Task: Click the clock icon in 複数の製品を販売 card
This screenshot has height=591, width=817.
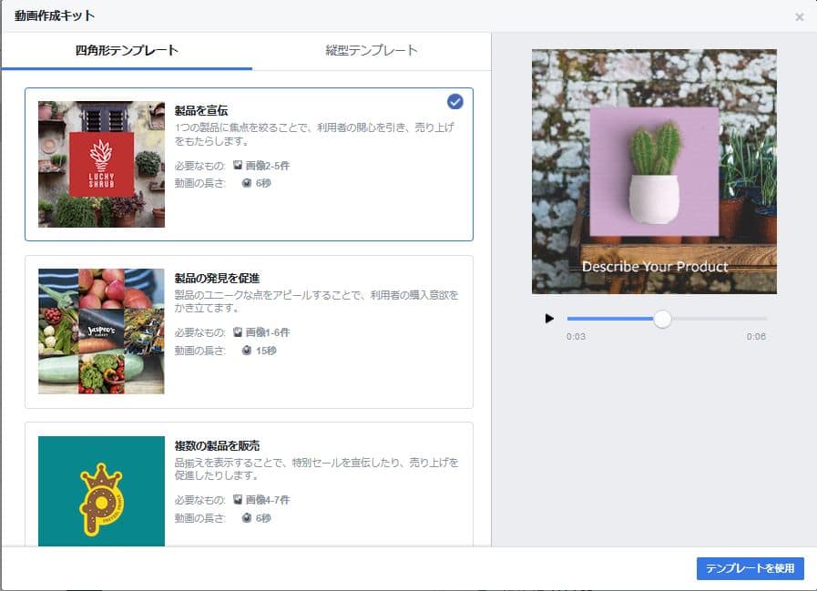Action: (246, 518)
